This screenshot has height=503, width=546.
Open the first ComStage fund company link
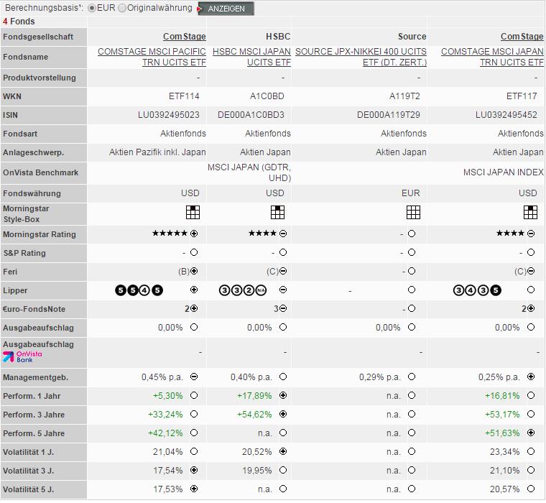184,36
